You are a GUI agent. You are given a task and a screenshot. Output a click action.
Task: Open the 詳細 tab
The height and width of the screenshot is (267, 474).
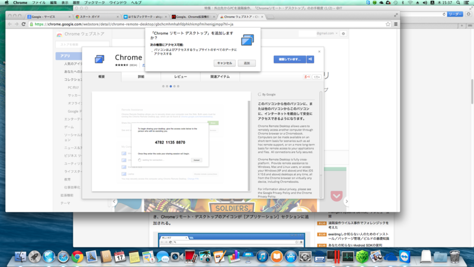coord(141,77)
